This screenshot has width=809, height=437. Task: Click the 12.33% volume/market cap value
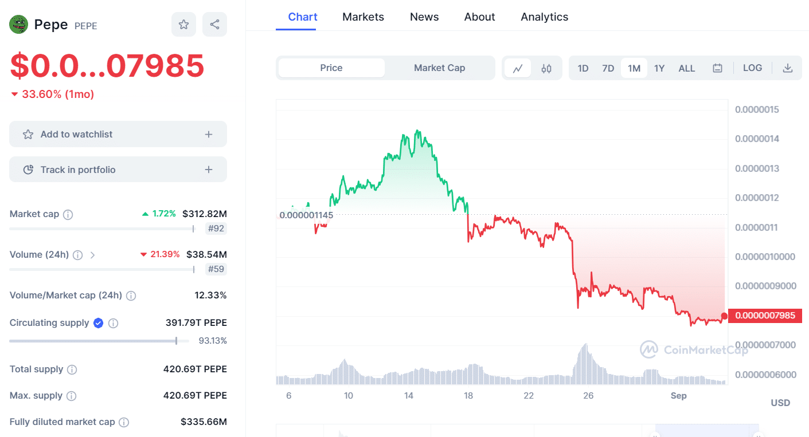tap(210, 296)
